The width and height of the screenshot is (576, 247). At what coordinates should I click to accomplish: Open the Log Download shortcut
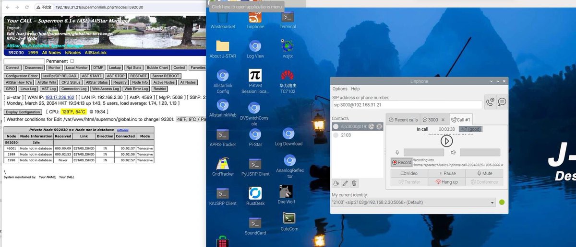click(x=288, y=137)
